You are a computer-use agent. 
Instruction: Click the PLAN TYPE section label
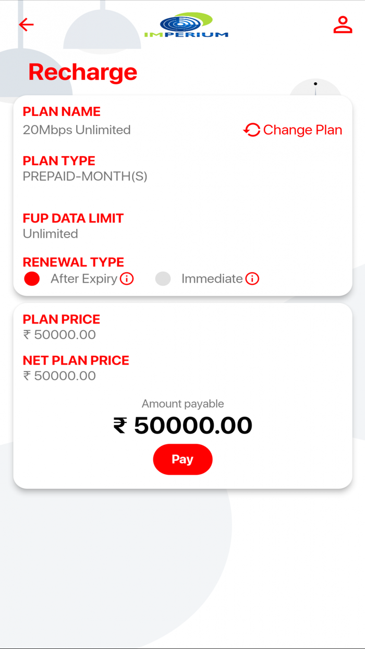pyautogui.click(x=58, y=161)
